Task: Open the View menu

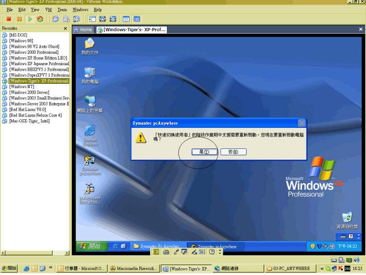Action: coord(35,10)
